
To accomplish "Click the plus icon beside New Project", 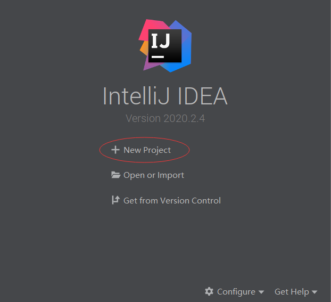I will point(115,150).
